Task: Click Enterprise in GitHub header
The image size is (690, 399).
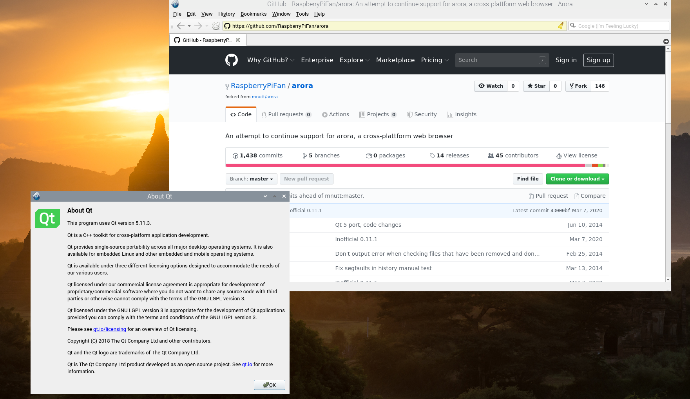Action: [317, 60]
